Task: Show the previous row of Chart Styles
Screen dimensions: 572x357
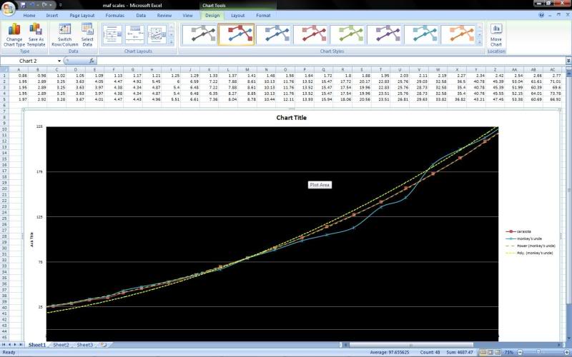Action: (480, 27)
